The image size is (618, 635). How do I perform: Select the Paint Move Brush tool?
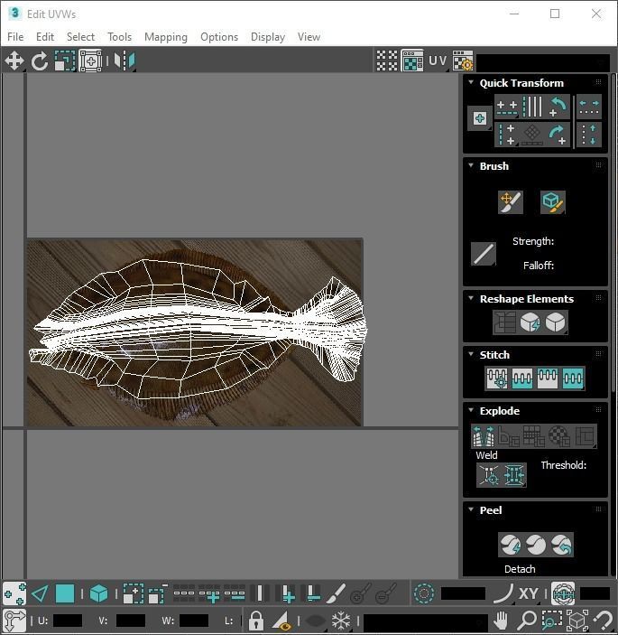(x=511, y=202)
